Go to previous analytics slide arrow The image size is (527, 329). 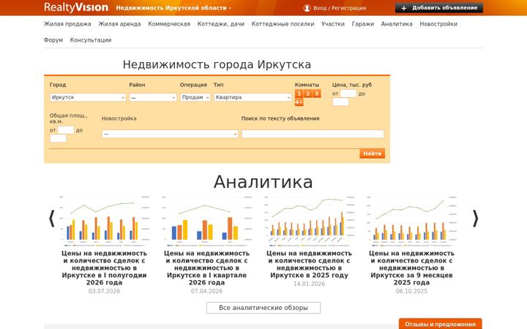(x=52, y=219)
